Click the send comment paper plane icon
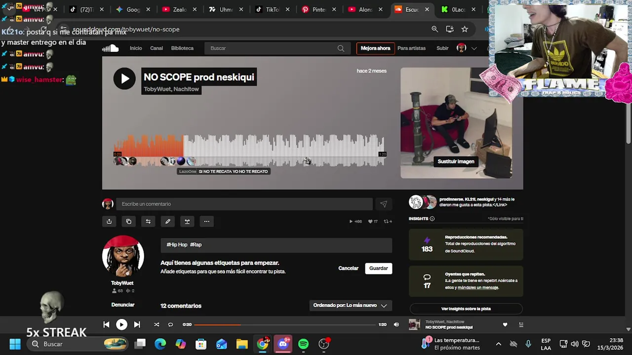 point(384,204)
